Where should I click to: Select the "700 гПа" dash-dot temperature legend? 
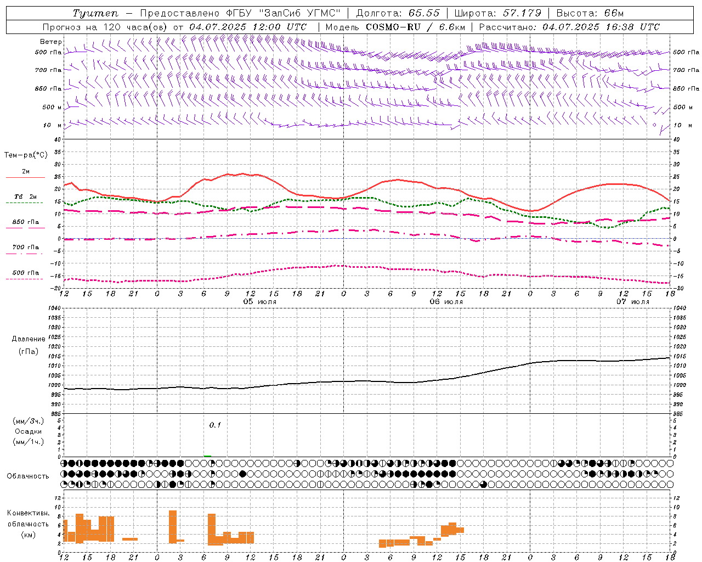point(25,250)
